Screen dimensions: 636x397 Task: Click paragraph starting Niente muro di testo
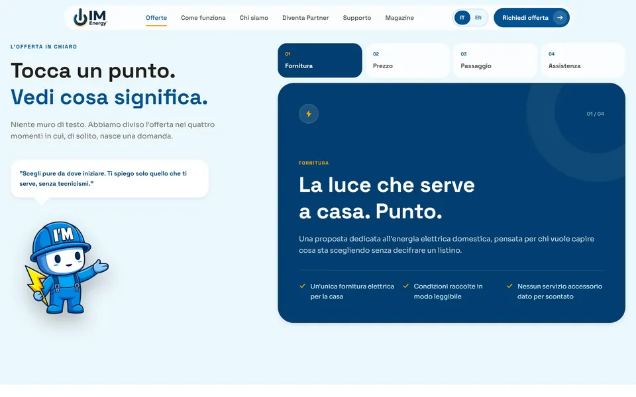pyautogui.click(x=113, y=130)
